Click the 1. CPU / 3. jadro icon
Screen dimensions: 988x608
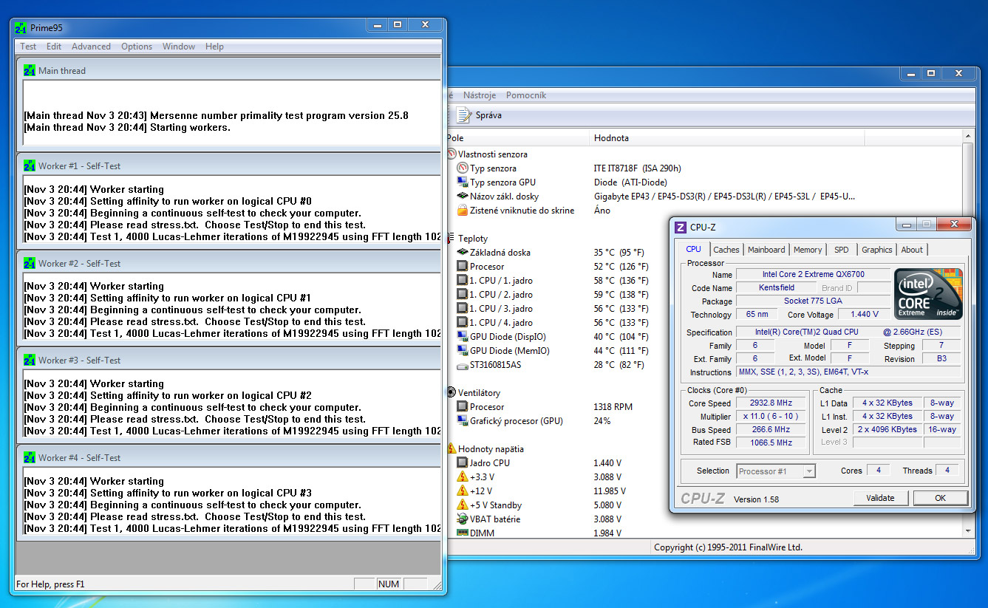[x=463, y=309]
